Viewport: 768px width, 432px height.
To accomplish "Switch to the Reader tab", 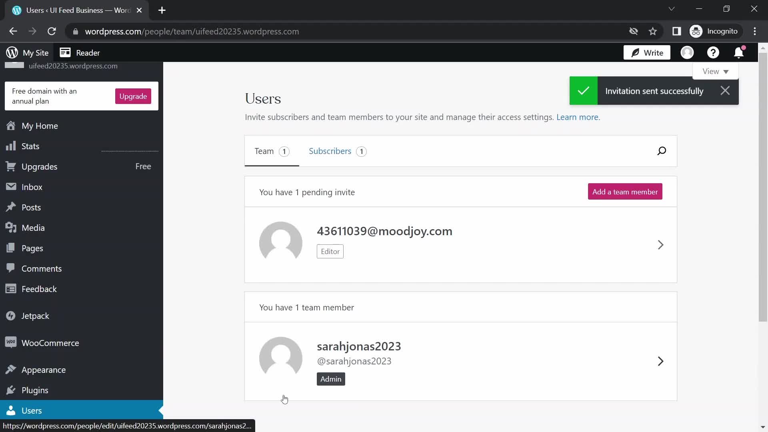I will (80, 52).
